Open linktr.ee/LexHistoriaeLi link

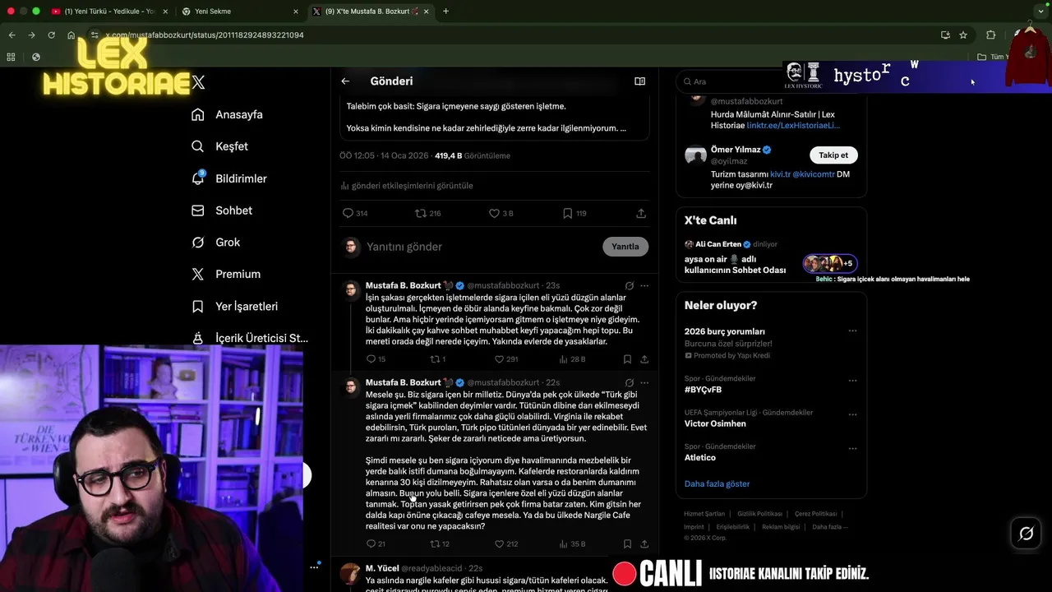coord(793,126)
